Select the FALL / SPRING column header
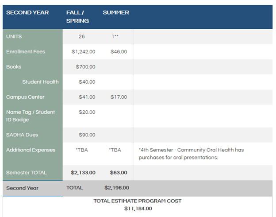The image size is (276, 217). tap(77, 17)
